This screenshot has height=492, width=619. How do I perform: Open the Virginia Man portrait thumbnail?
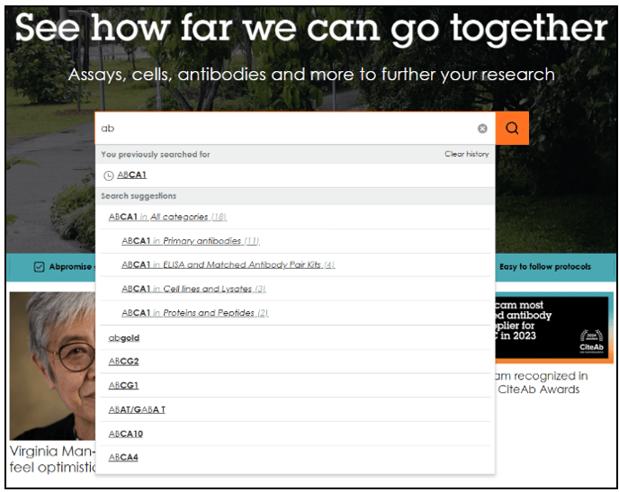(52, 366)
